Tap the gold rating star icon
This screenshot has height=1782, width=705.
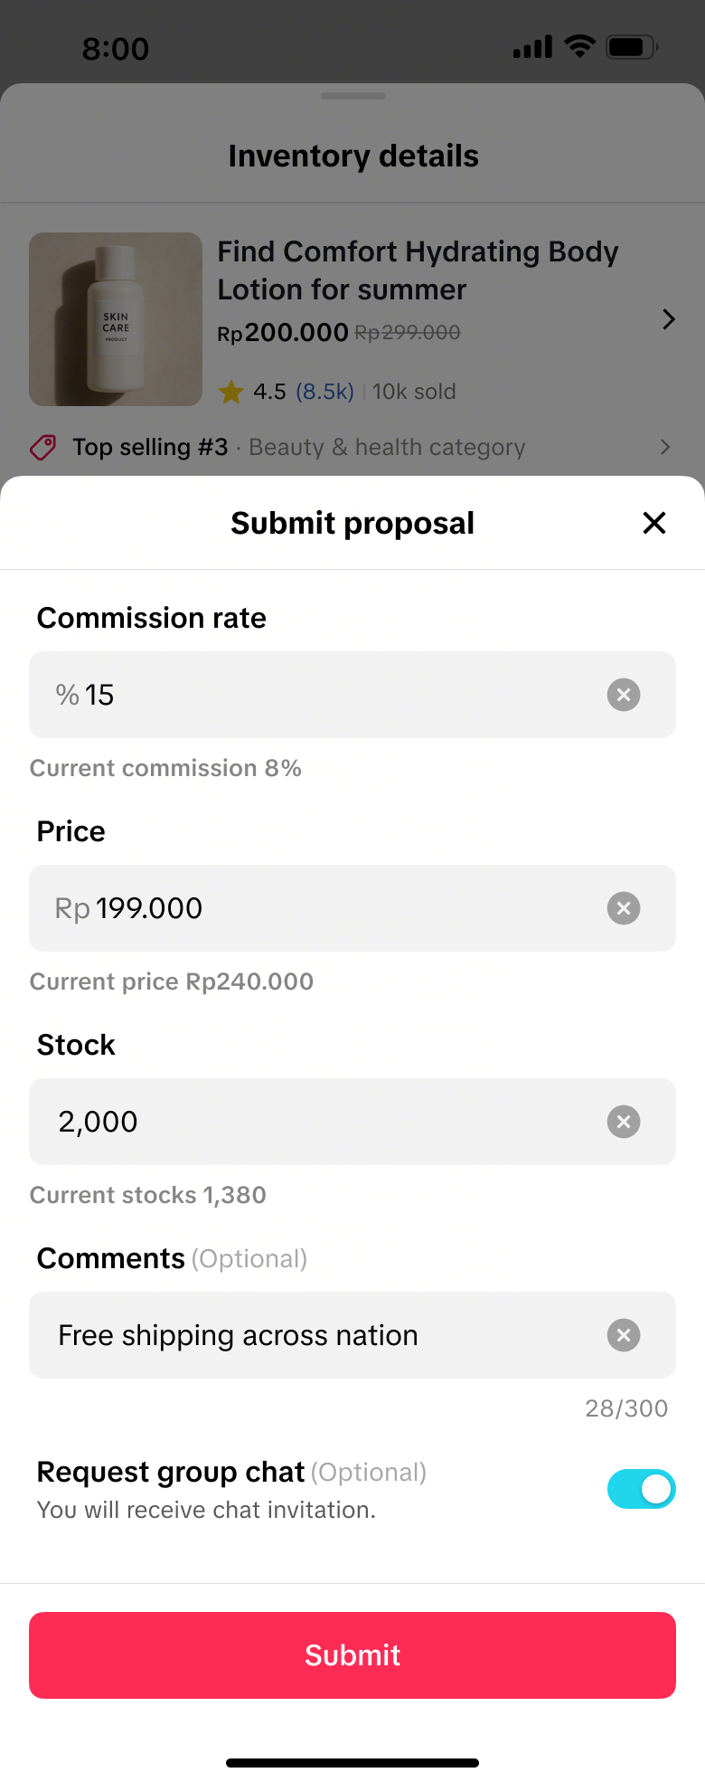[231, 392]
